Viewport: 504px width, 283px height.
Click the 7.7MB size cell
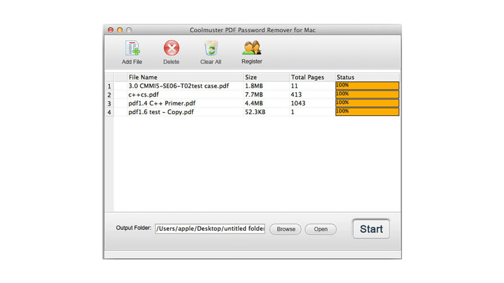[267, 94]
